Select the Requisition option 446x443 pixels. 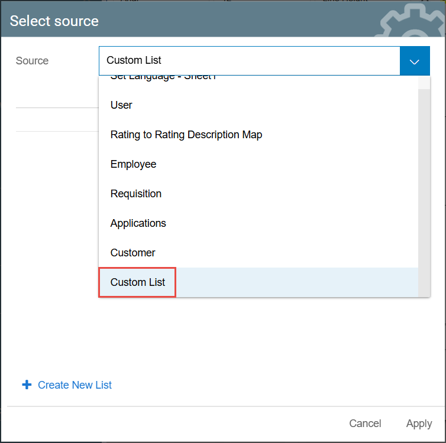point(136,194)
